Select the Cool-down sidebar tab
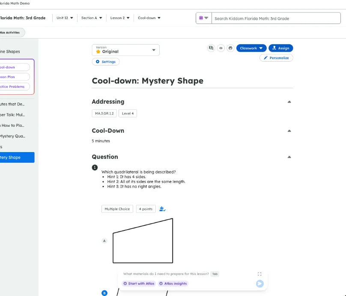This screenshot has height=296, width=346. tap(14, 67)
